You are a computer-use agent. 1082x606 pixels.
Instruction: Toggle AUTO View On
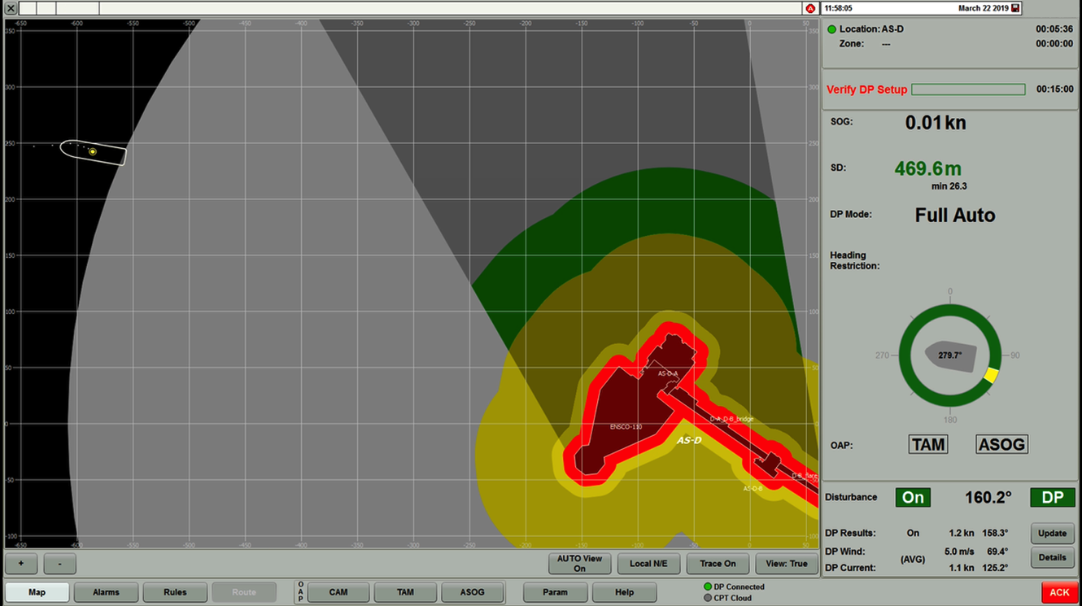(579, 564)
